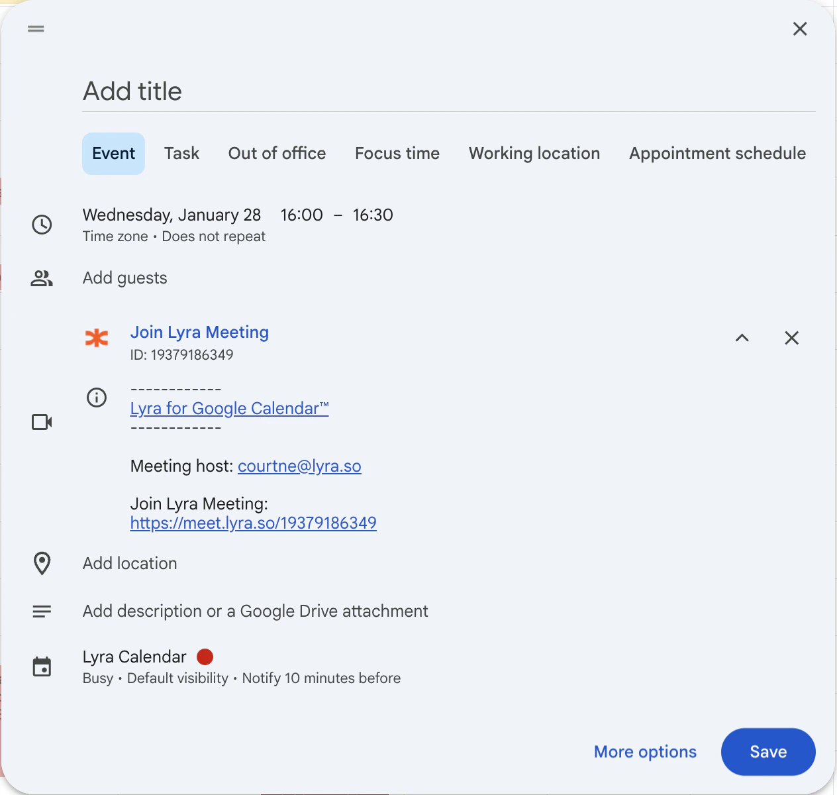837x795 pixels.
Task: Select Appointment schedule tab
Action: click(x=717, y=153)
